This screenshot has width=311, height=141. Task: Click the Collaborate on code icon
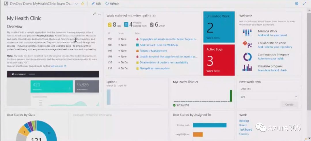tap(247, 45)
